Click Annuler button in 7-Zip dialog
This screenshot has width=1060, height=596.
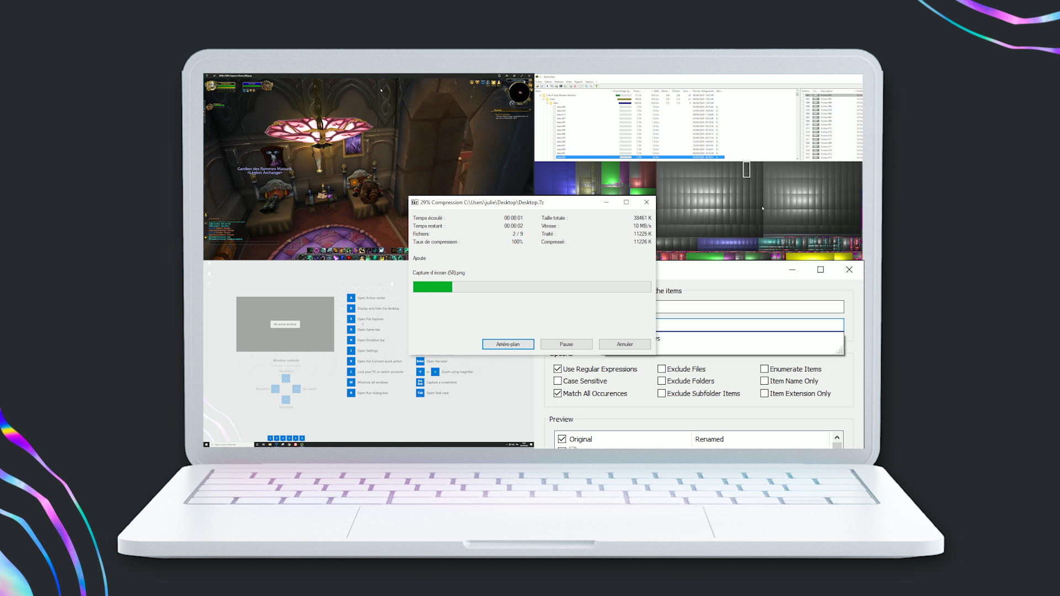point(624,343)
